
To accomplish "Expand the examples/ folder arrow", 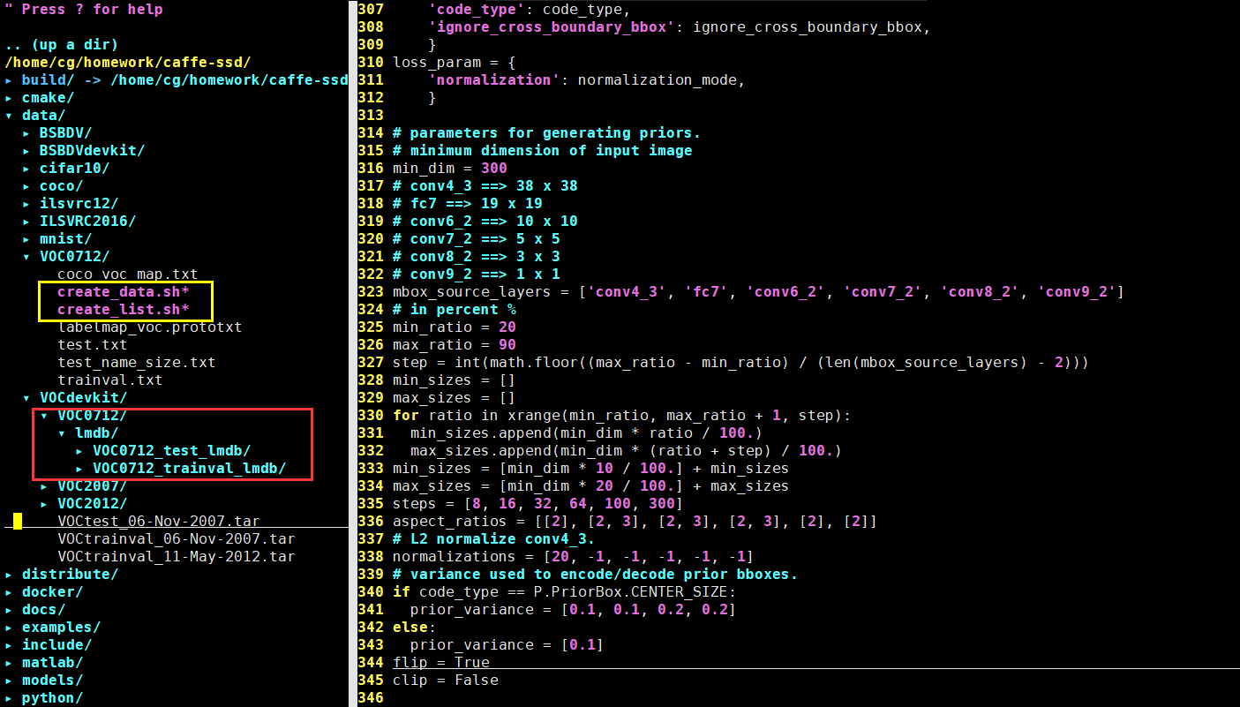I will 9,628.
